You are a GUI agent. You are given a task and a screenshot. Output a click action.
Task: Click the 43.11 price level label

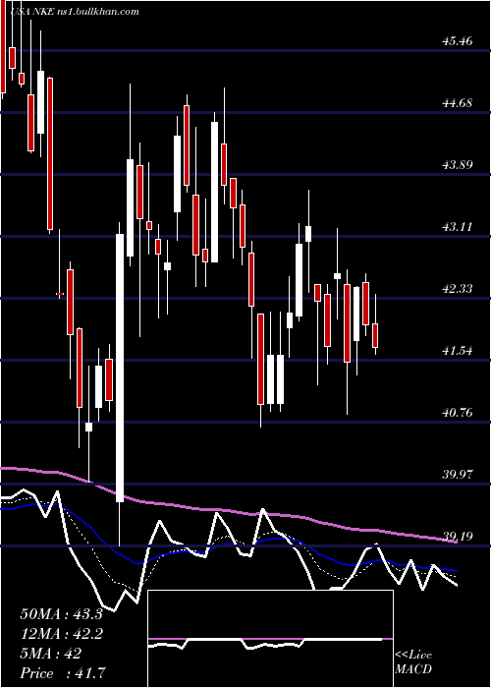click(x=458, y=227)
